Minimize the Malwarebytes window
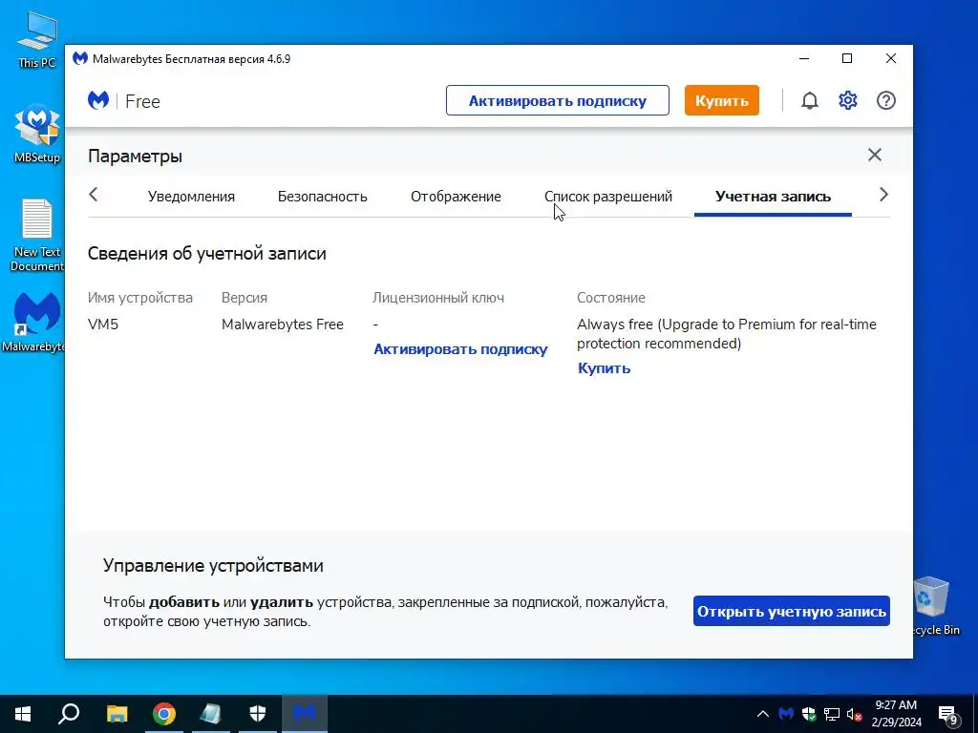Screen dimensions: 978x733 coord(804,58)
